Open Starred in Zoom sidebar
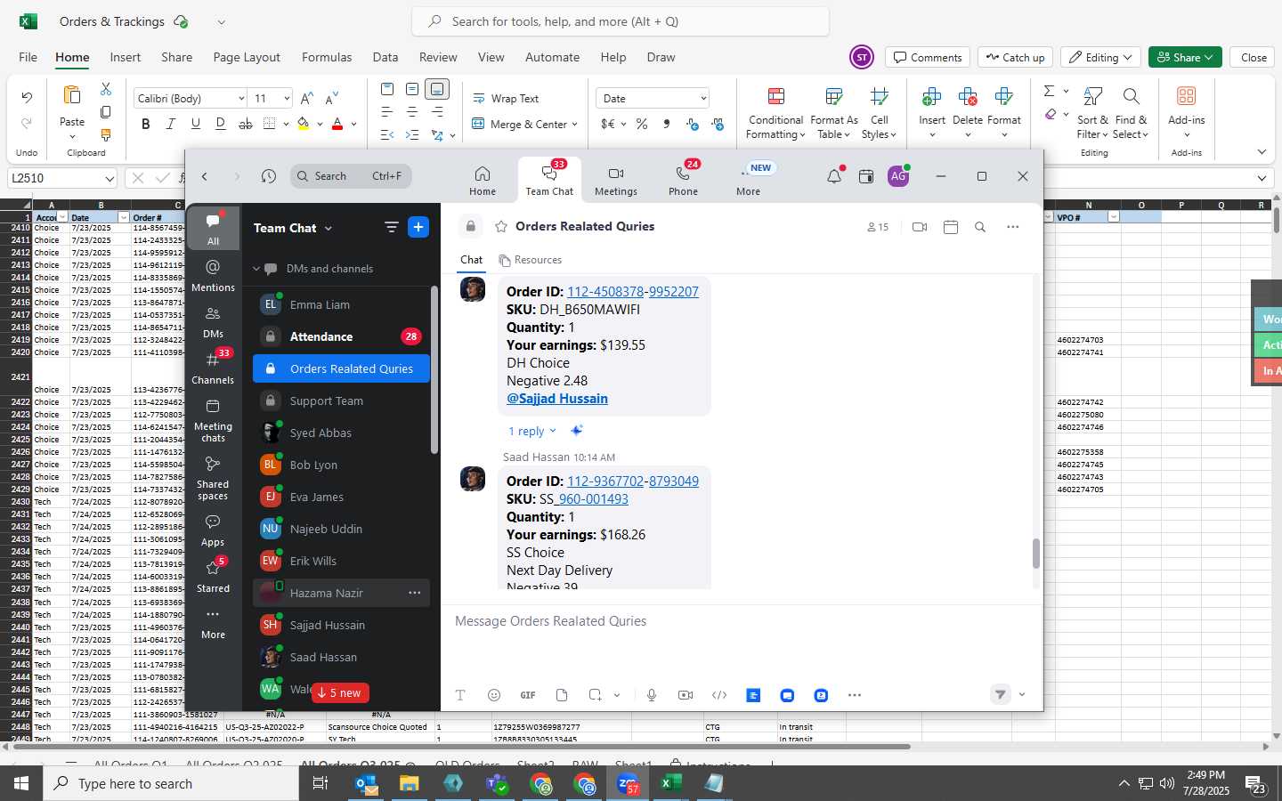Screen dimensions: 1282x801 coord(213,576)
